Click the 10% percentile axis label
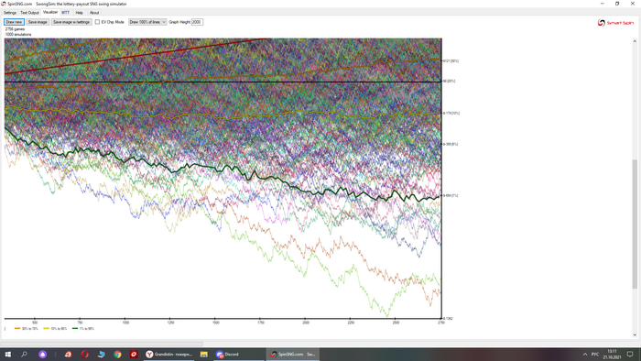 [451, 113]
